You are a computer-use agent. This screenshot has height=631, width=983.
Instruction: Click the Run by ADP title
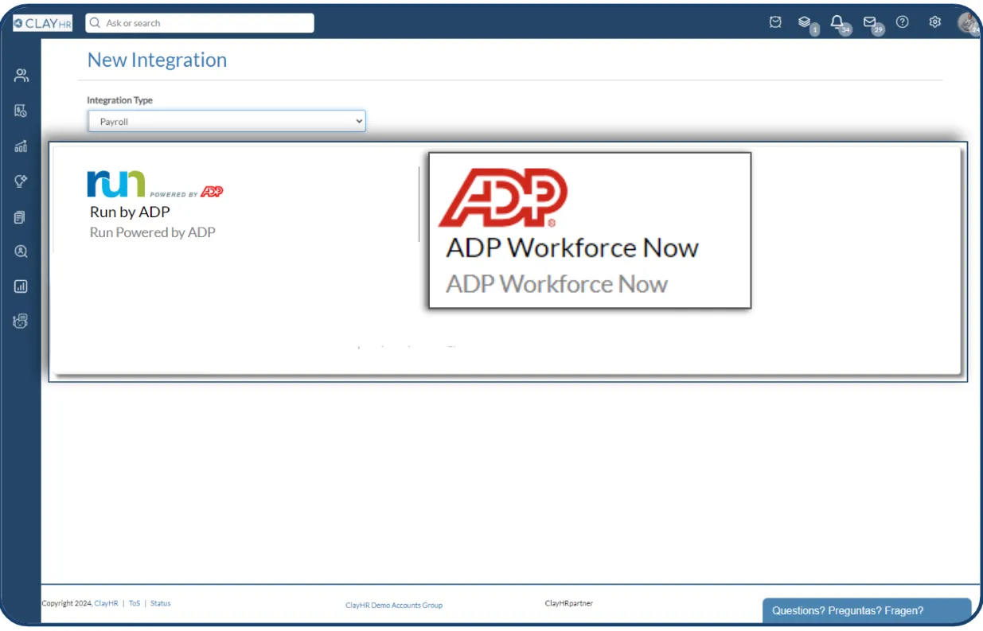pos(130,212)
